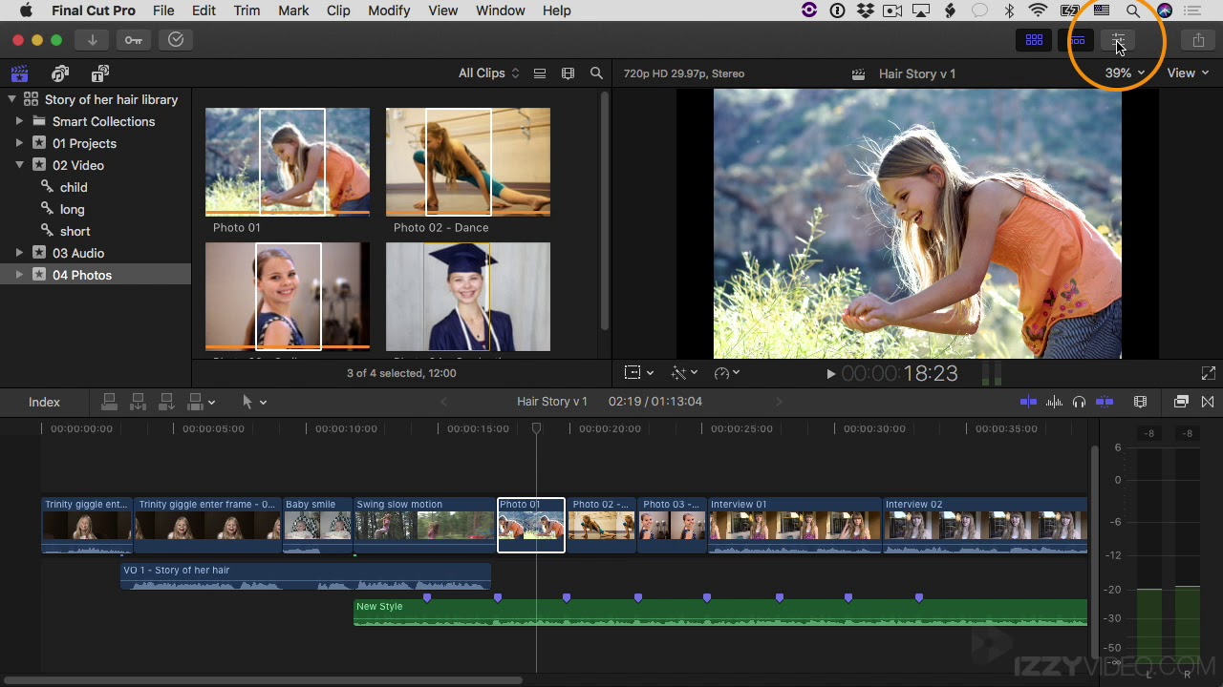
Task: Select the long keyword collection
Action: click(x=72, y=209)
